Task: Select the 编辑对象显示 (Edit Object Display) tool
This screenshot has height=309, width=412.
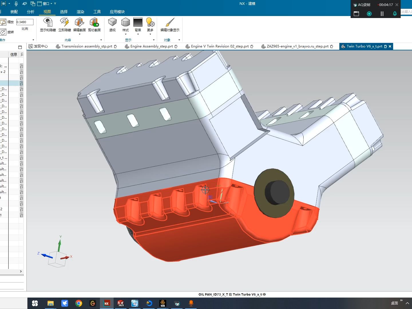Action: point(169,25)
